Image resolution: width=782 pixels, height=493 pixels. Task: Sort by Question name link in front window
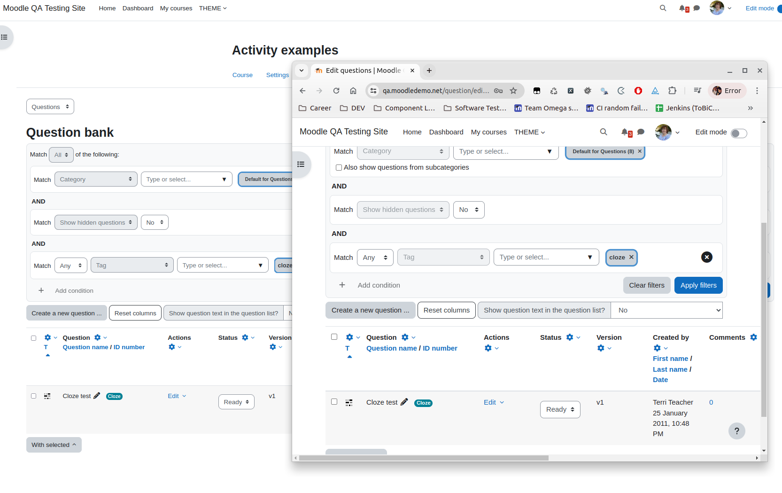tap(392, 348)
